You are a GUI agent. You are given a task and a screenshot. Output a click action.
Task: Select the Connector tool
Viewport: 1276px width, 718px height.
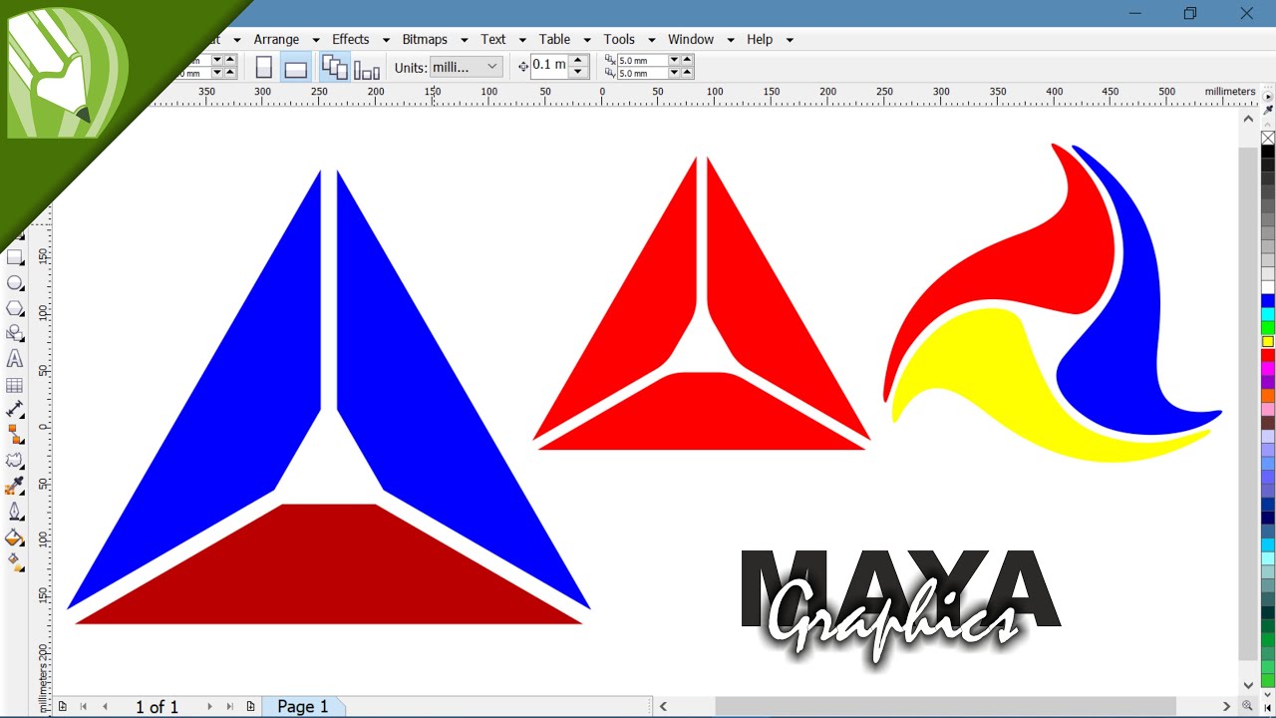[15, 435]
